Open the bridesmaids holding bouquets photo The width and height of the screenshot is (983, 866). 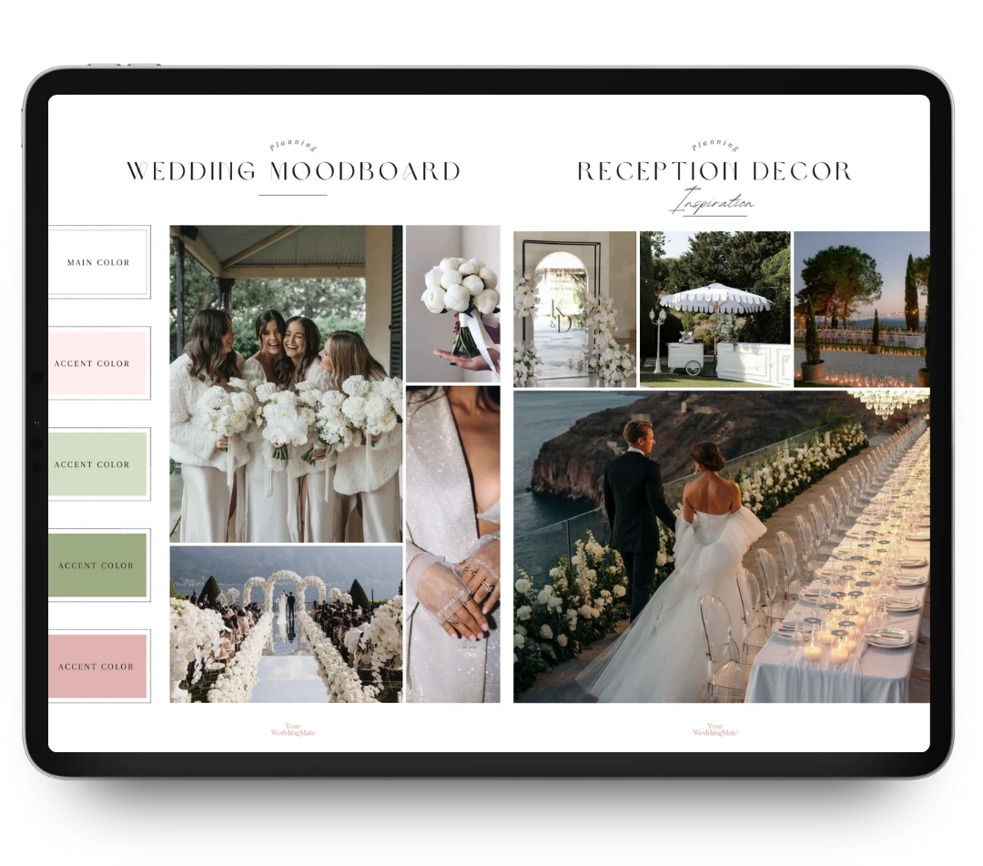[x=286, y=383]
